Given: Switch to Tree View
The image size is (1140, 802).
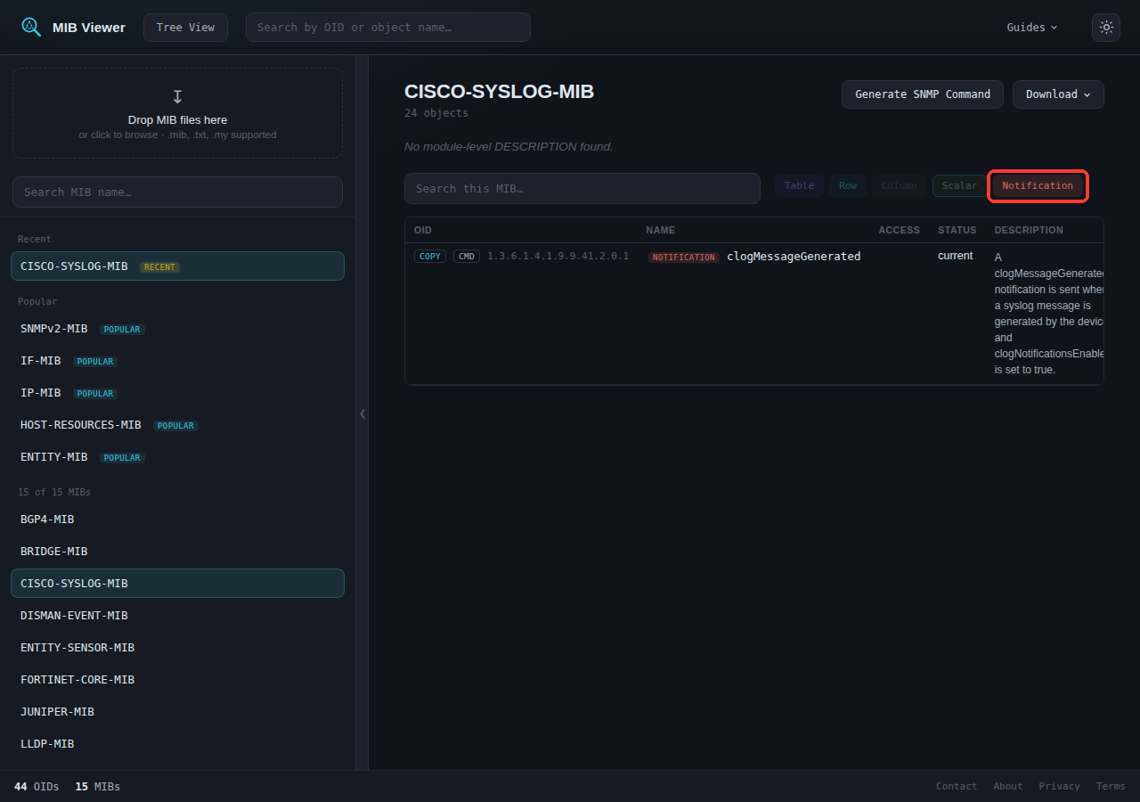Looking at the screenshot, I should tap(185, 28).
